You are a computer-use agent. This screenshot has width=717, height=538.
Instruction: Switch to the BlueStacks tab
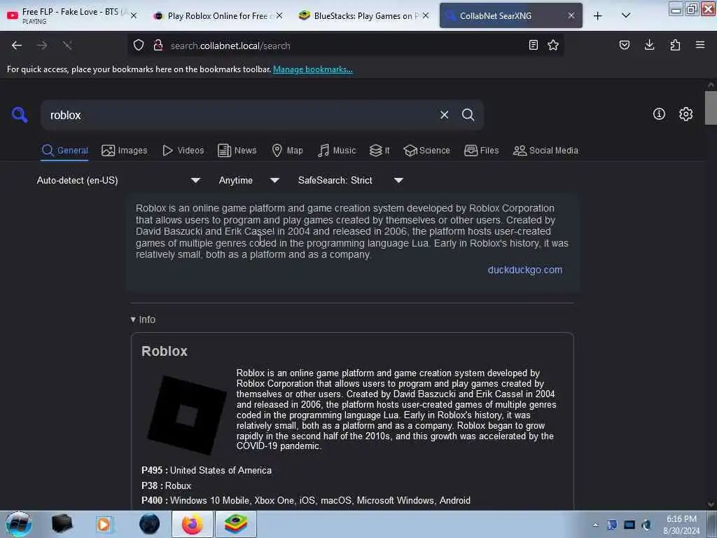(x=363, y=15)
